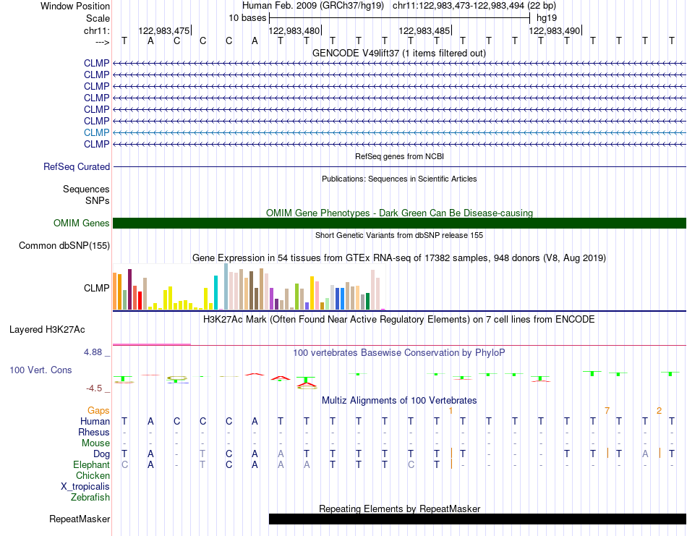
Task: Click the 122,983,475 position marker
Action: (164, 30)
